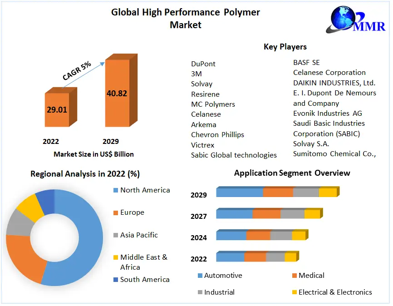Click the Asia Pacific gray legend marker
The image size is (393, 306).
click(115, 235)
